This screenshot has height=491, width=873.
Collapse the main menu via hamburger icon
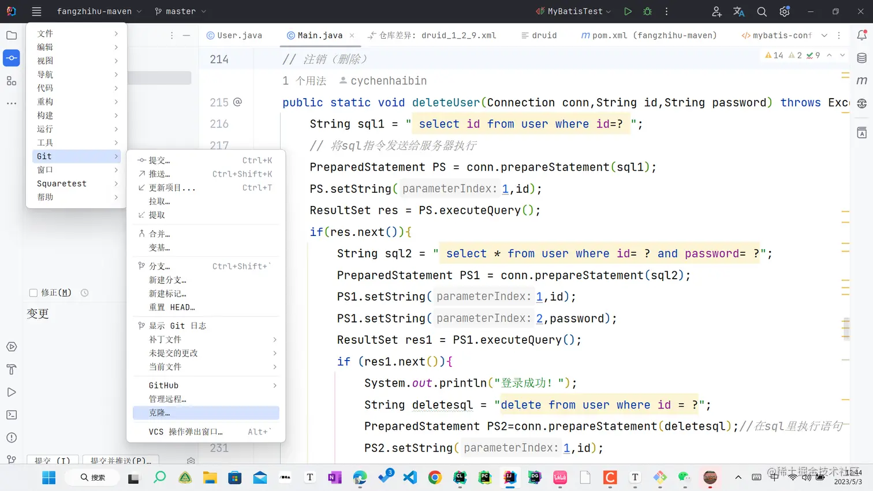click(36, 12)
